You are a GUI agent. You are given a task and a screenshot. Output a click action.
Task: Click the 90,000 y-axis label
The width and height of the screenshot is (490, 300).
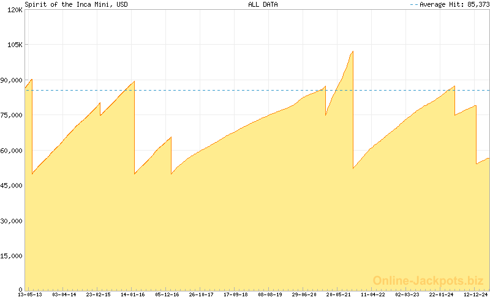[12, 80]
